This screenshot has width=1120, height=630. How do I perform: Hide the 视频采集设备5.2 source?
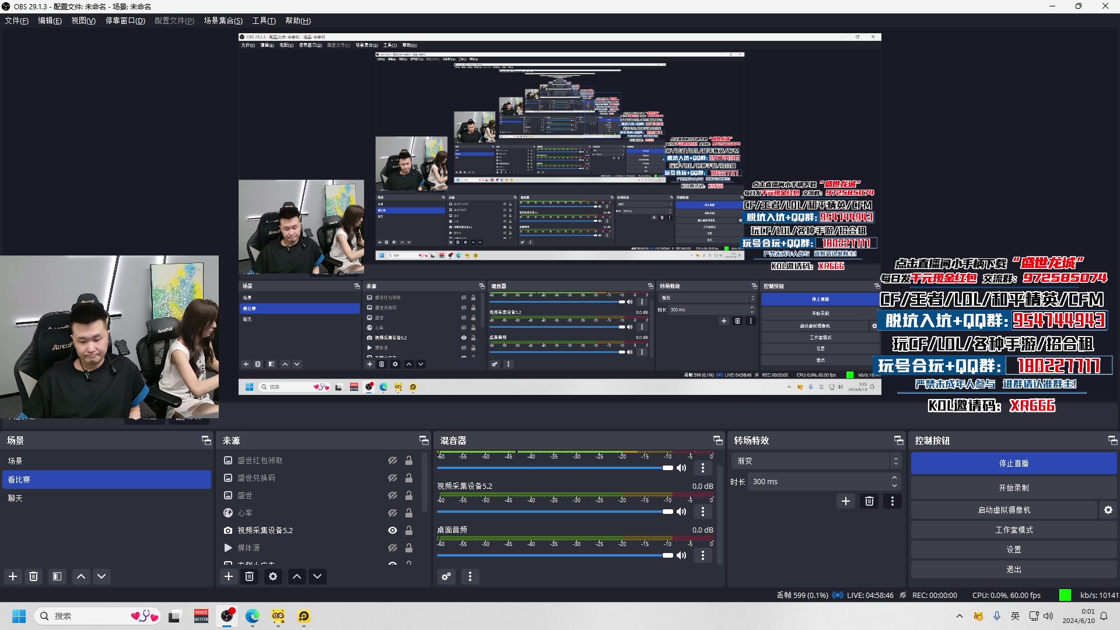pyautogui.click(x=393, y=530)
